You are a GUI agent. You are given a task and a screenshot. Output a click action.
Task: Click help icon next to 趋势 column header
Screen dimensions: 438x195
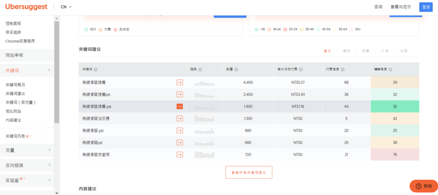[200, 69]
